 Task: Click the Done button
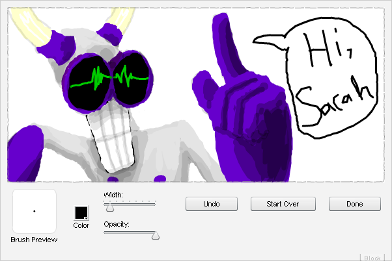[x=355, y=204]
